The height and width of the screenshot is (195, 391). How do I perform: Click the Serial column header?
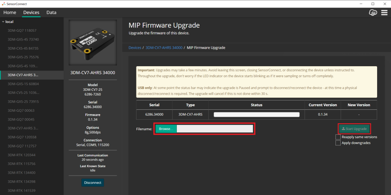click(x=154, y=105)
